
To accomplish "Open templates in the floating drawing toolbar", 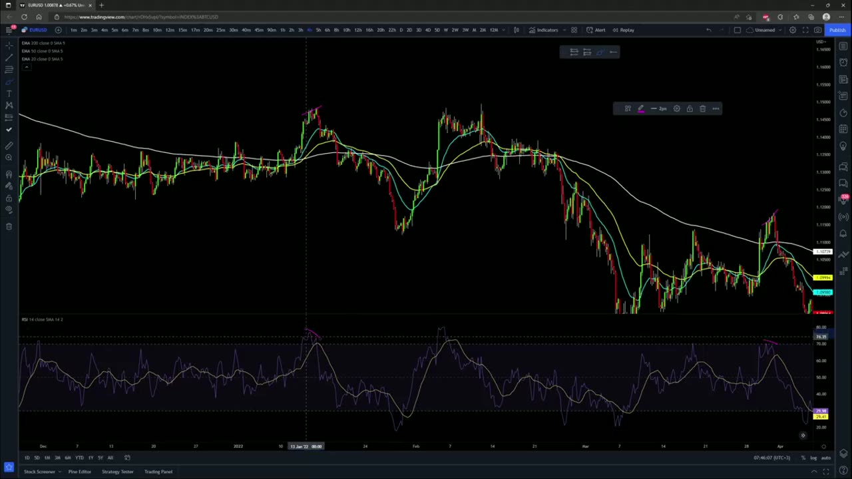I will [628, 108].
